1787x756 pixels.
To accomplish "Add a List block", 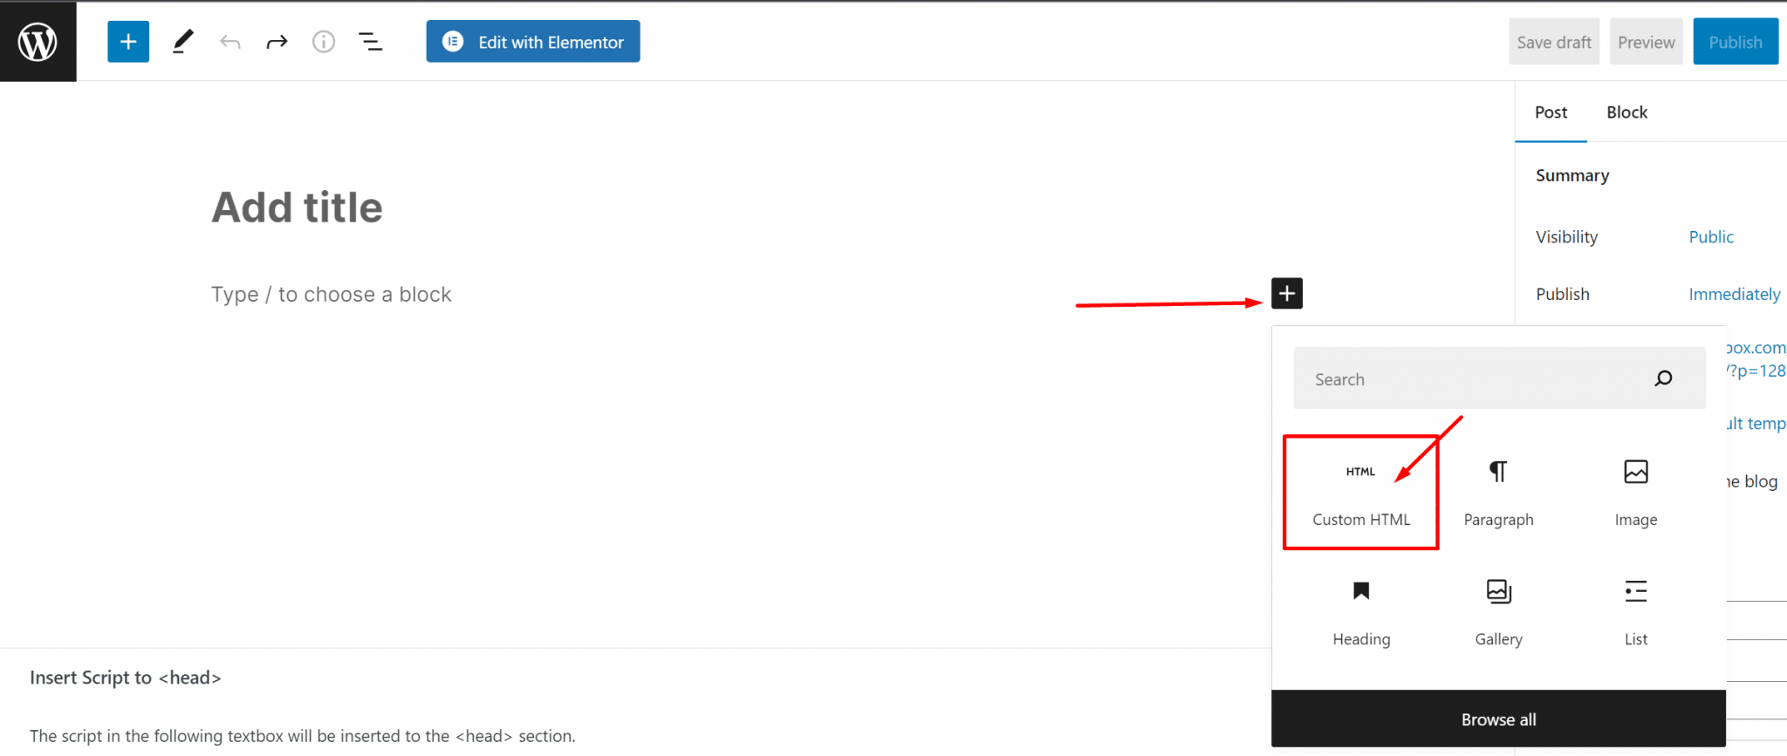I will coord(1635,612).
